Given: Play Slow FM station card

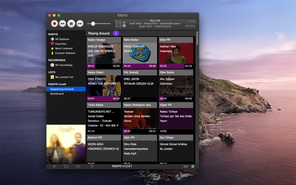Looking at the screenshot, I should pyautogui.click(x=176, y=53).
